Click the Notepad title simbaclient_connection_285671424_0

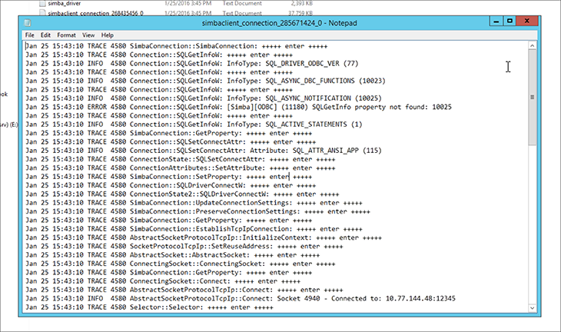click(x=279, y=23)
